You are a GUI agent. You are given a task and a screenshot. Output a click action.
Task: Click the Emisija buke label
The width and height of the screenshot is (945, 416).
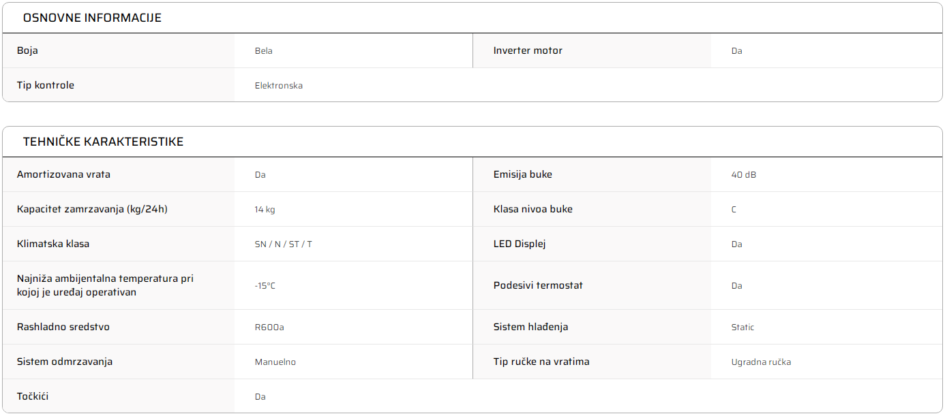(522, 174)
